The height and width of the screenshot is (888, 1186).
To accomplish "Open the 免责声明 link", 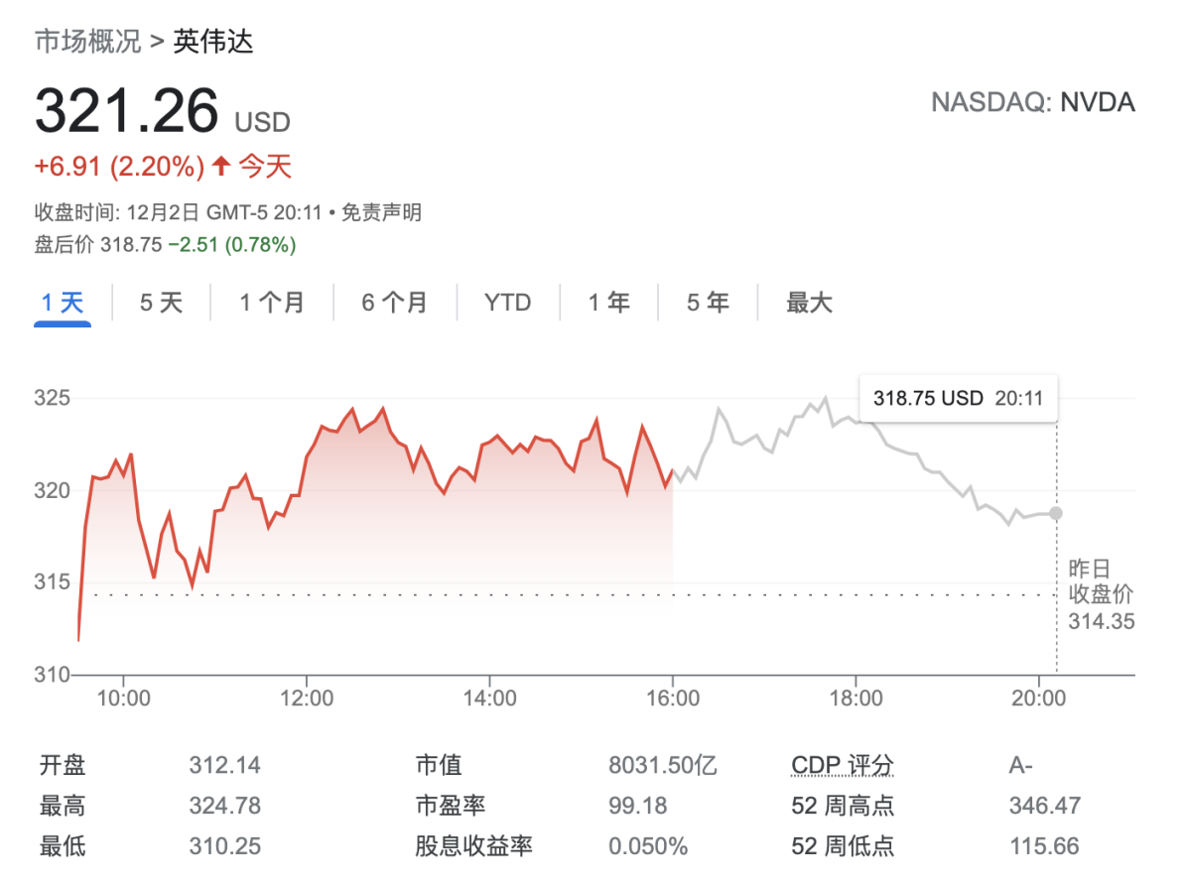I will pyautogui.click(x=381, y=212).
